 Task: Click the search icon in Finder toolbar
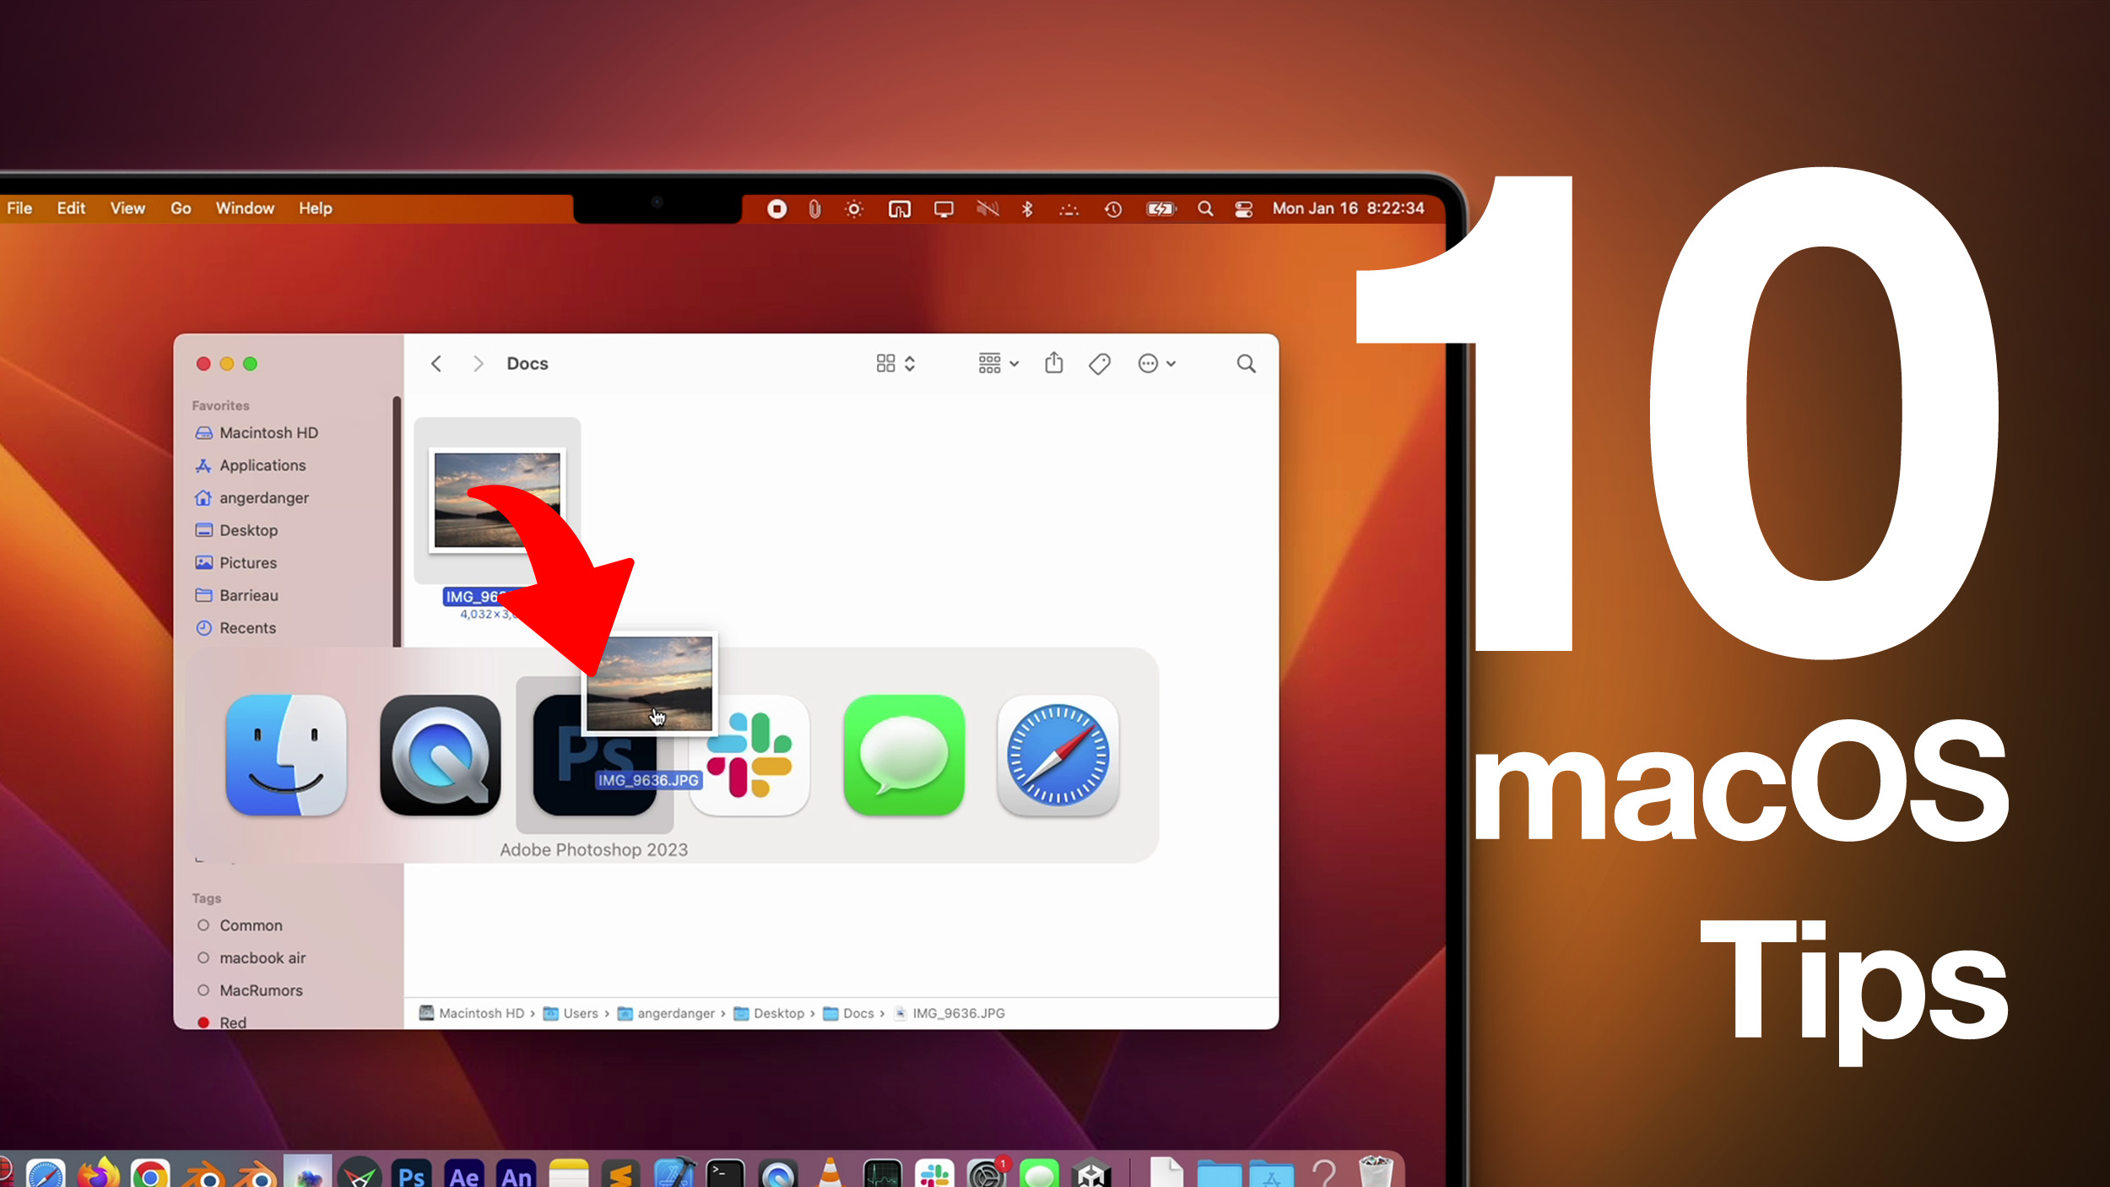[1245, 362]
